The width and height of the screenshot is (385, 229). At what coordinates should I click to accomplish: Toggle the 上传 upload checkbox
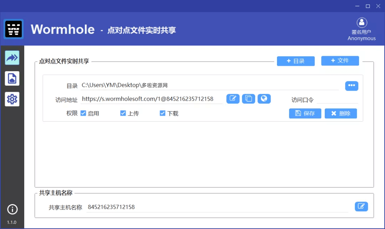click(123, 113)
